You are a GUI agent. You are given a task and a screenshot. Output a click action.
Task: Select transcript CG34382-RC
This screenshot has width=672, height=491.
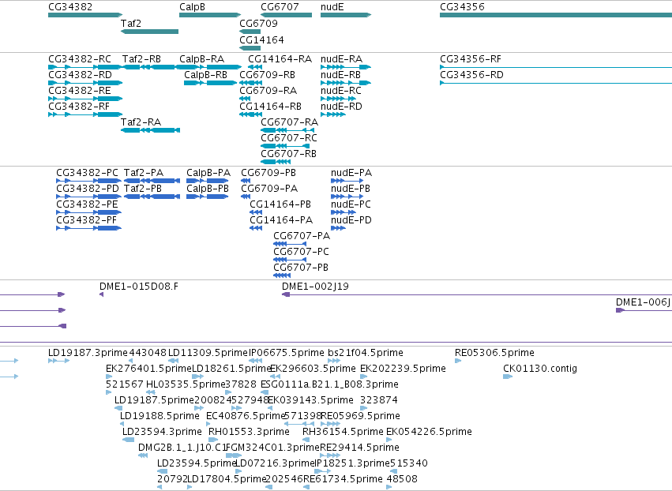click(x=80, y=58)
